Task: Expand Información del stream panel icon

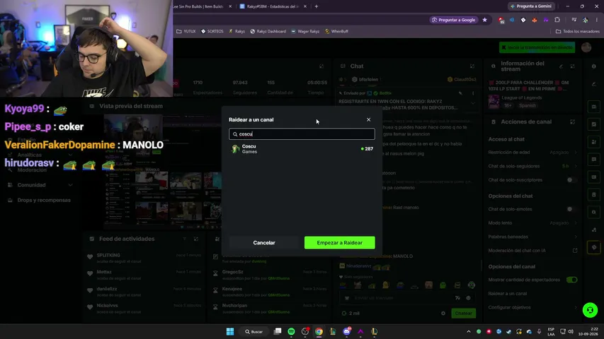Action: 573,66
